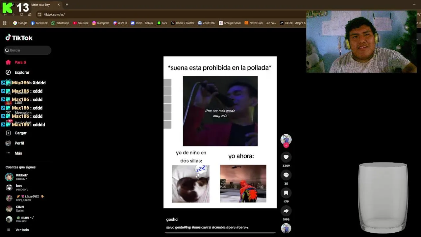
Task: Open a new browser tab
Action: 67,5
